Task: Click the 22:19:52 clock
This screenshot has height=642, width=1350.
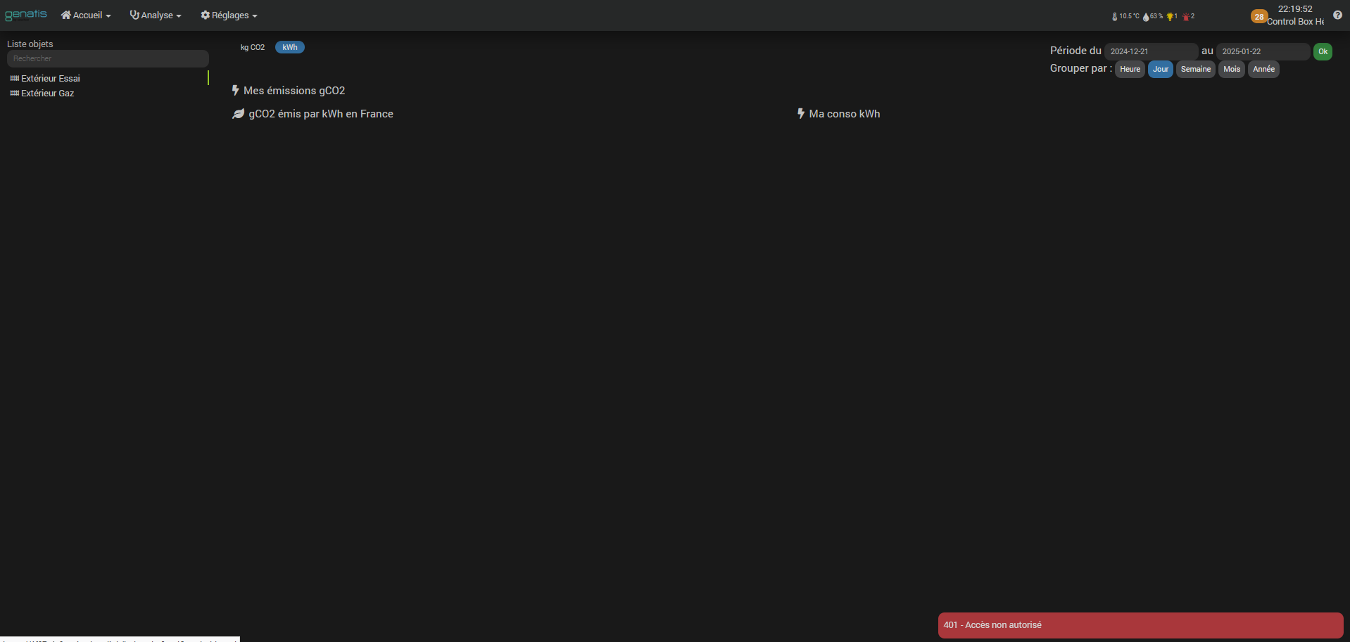Action: [x=1295, y=9]
